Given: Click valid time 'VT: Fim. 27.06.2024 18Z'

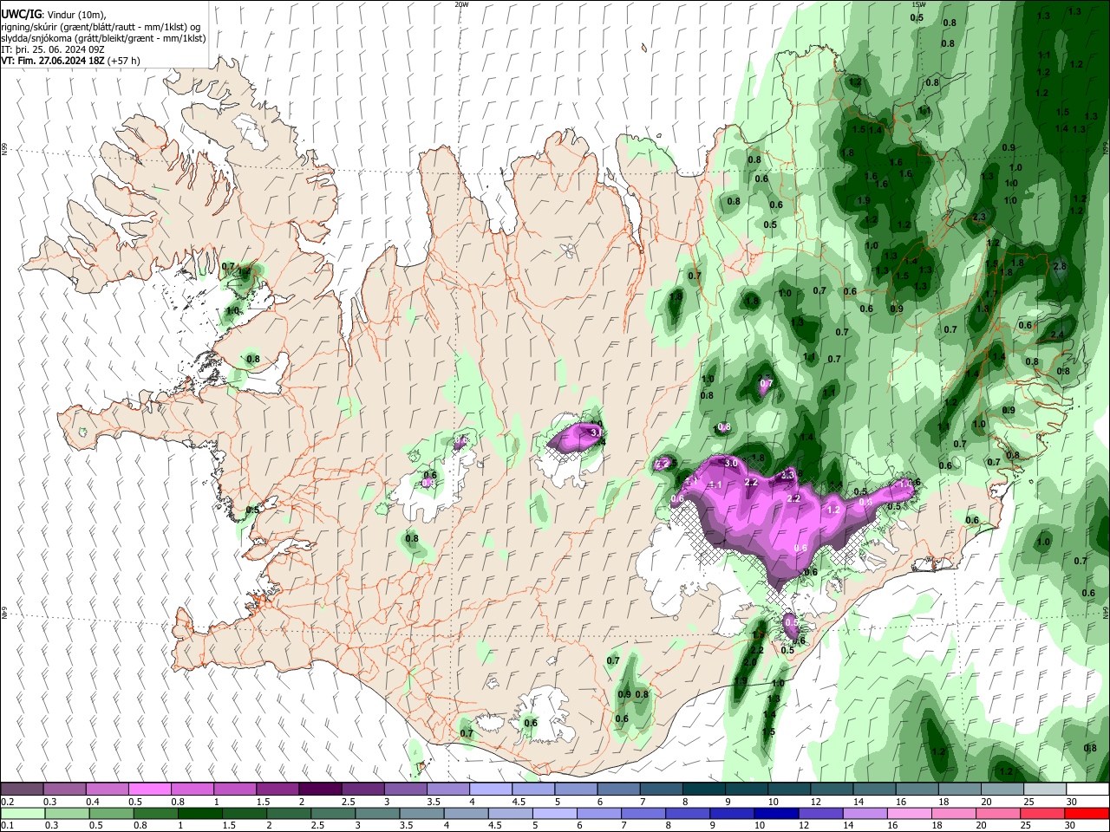Looking at the screenshot, I should 53,61.
